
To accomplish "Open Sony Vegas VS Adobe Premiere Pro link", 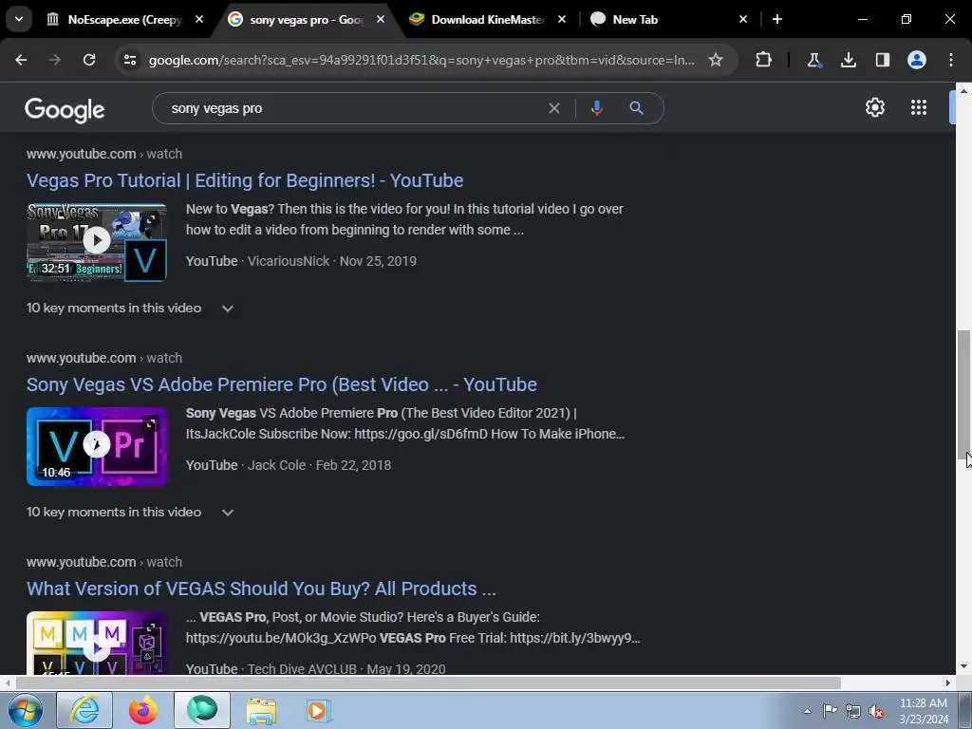I will 281,384.
